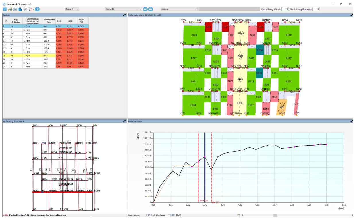Go to next wall with right arrow
355x219 pixels.
[x=151, y=9]
